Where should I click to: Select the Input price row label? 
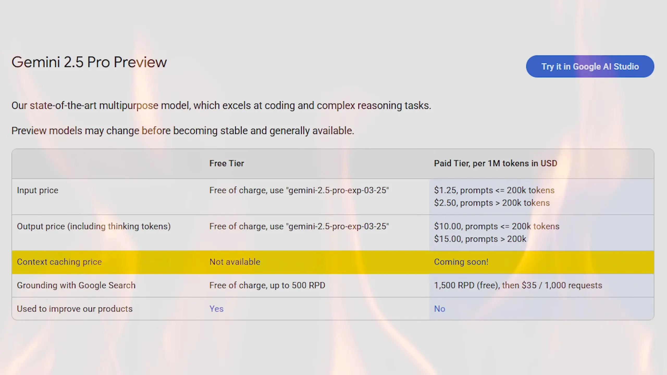[38, 190]
